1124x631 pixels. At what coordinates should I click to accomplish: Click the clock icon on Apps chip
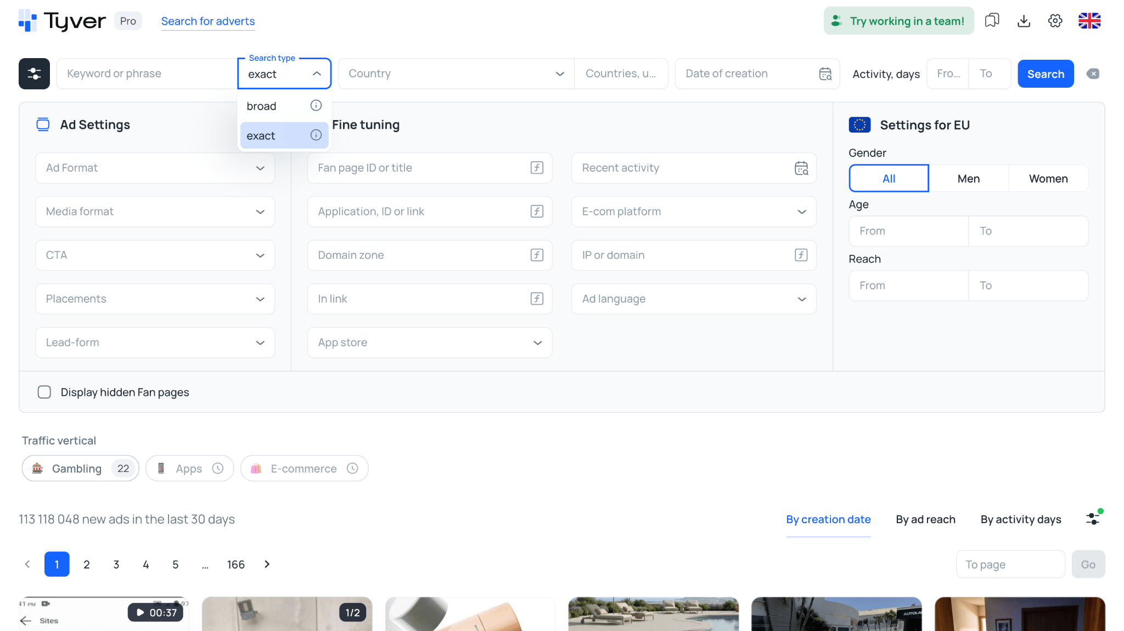[x=218, y=468]
